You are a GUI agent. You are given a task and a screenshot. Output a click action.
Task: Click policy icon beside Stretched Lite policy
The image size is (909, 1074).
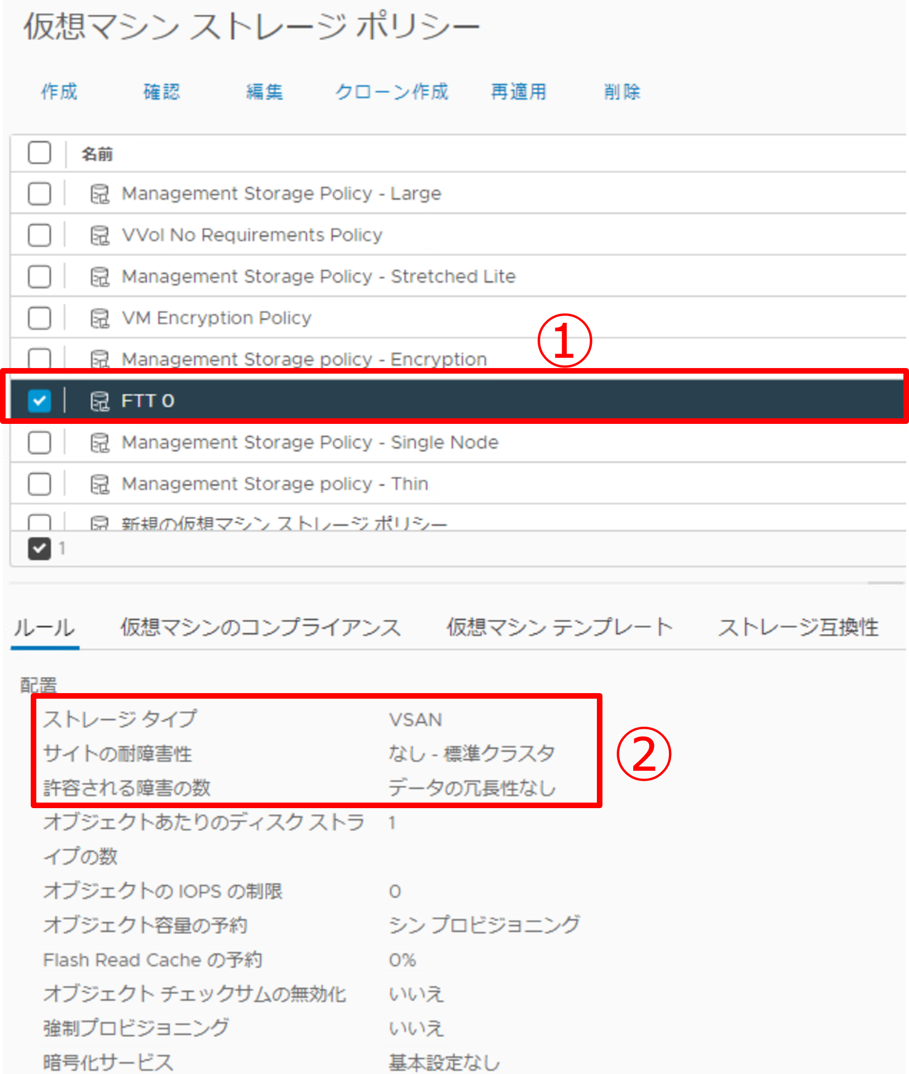[x=100, y=276]
